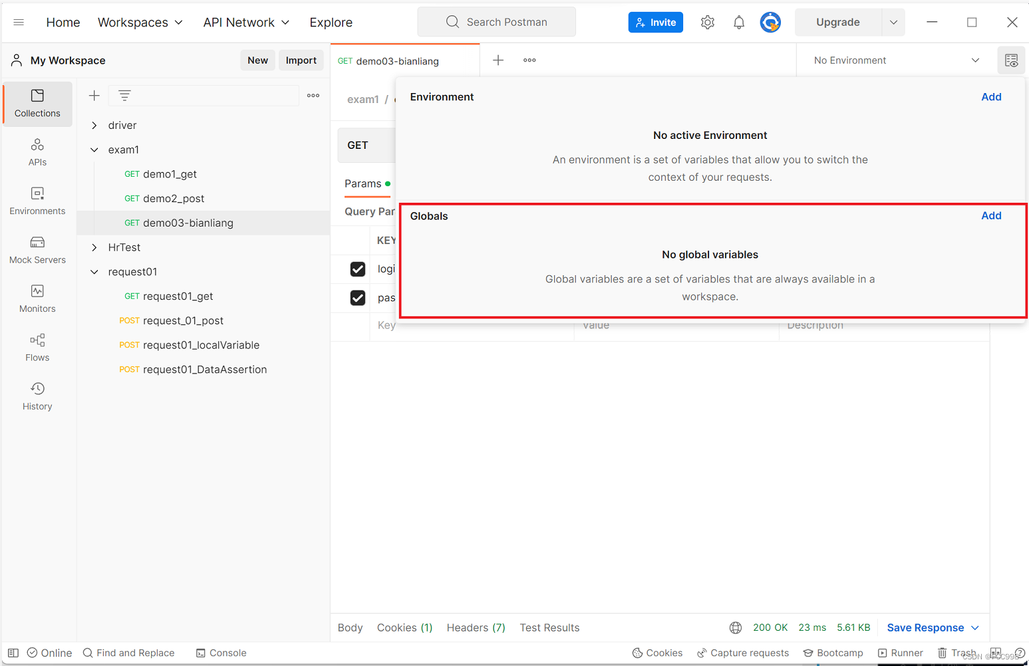Open the Flows sidebar section

click(x=37, y=348)
